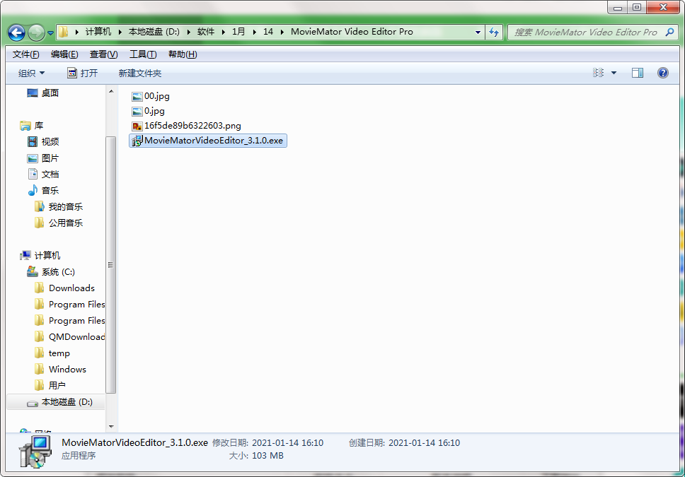685x477 pixels.
Task: Click 1月 in the address bar
Action: (238, 31)
